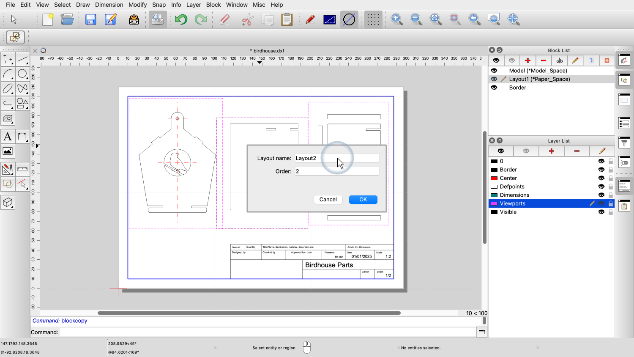Click the Undo arrow icon

pos(181,19)
